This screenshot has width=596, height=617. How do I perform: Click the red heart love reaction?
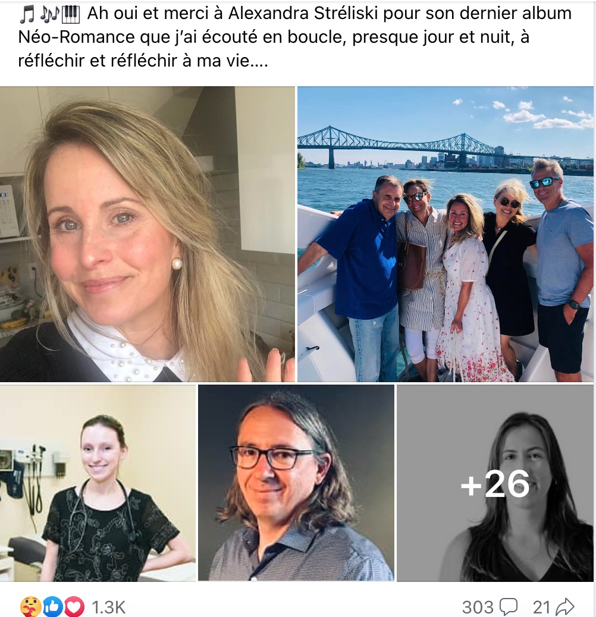[74, 607]
